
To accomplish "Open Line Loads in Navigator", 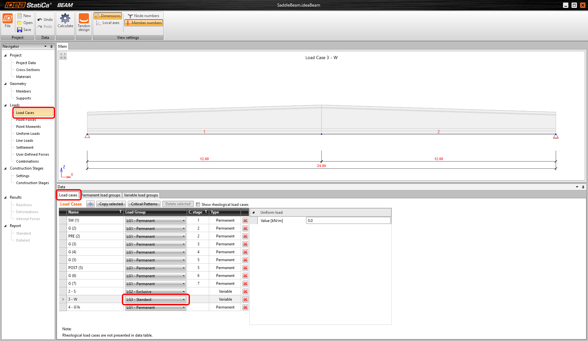I will point(25,141).
